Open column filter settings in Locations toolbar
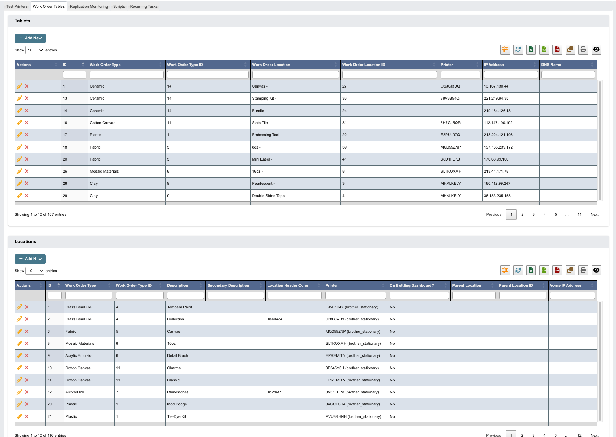 [x=505, y=270]
